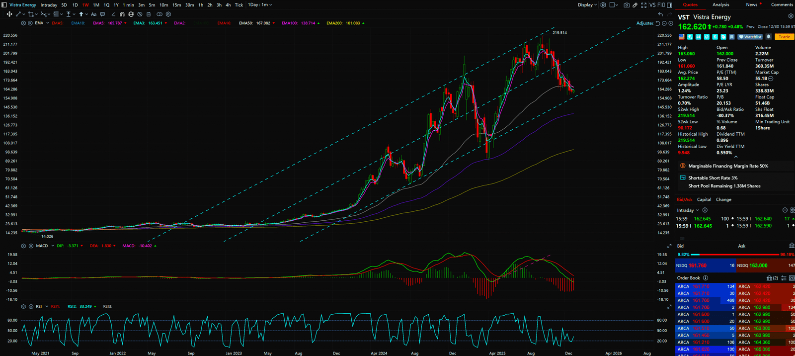This screenshot has height=356, width=795.
Task: Select the crosshair move tool
Action: [9, 14]
